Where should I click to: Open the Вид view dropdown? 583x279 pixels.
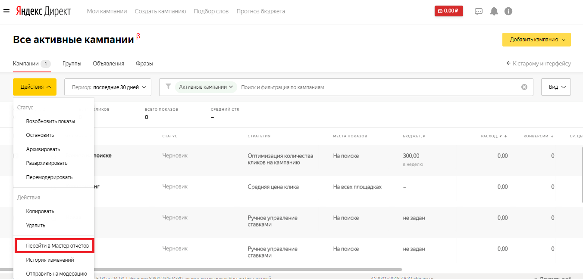tap(556, 87)
